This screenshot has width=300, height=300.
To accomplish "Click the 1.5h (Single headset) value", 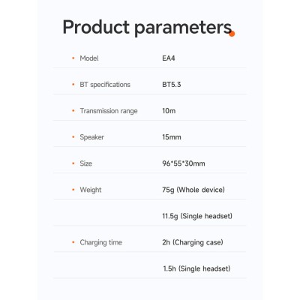I will 196,268.
